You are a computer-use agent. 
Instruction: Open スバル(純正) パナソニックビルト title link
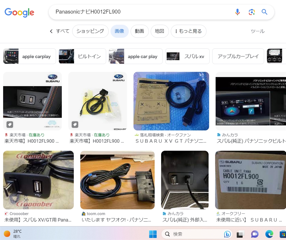[251, 141]
